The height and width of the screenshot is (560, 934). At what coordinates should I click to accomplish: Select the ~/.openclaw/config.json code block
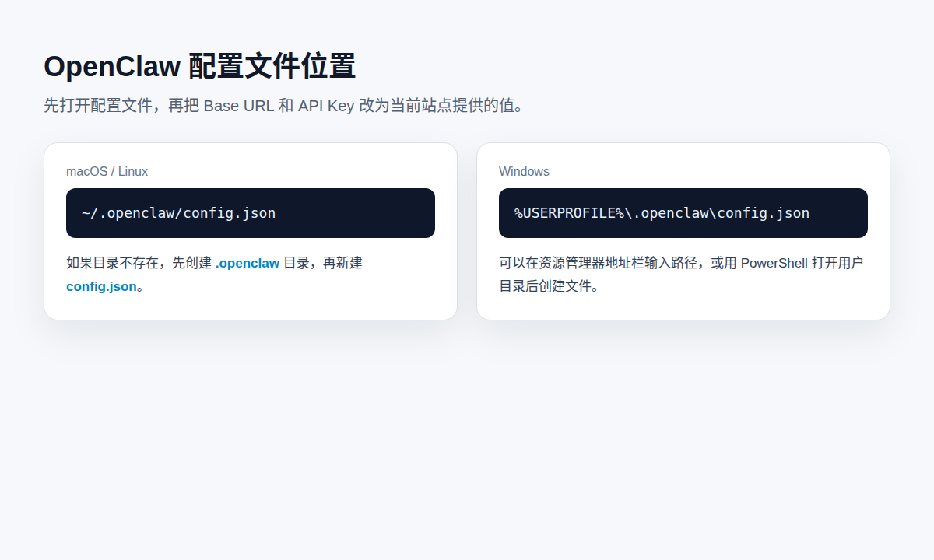coord(251,213)
